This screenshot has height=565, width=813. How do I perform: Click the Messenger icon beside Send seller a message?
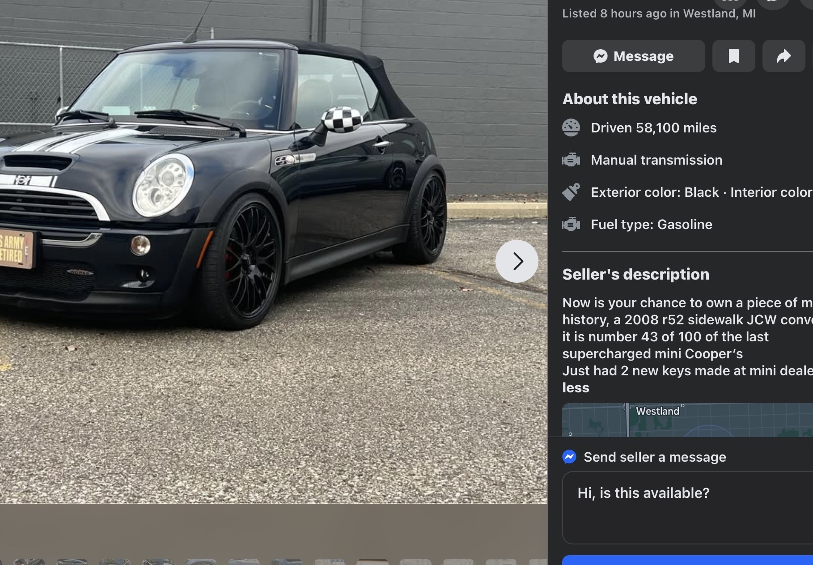(x=569, y=457)
